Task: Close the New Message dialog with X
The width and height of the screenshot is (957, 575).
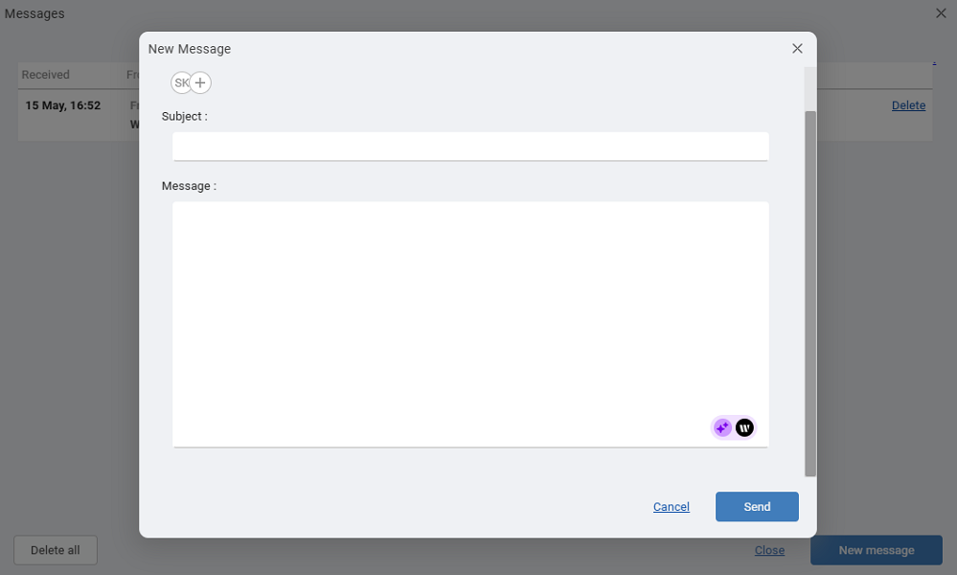Action: pyautogui.click(x=797, y=49)
